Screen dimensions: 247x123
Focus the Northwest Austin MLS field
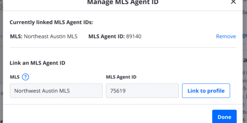tap(56, 91)
